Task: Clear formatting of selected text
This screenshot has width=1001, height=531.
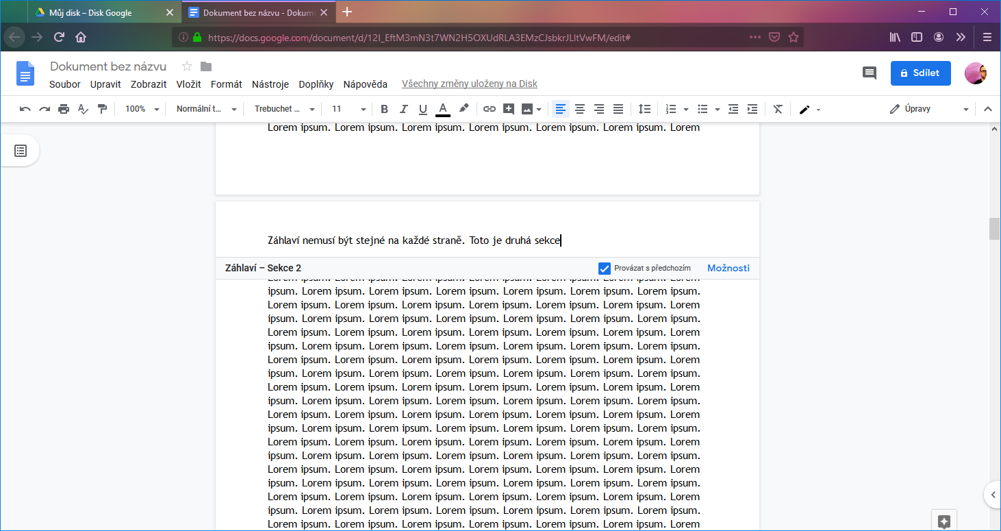Action: tap(778, 109)
